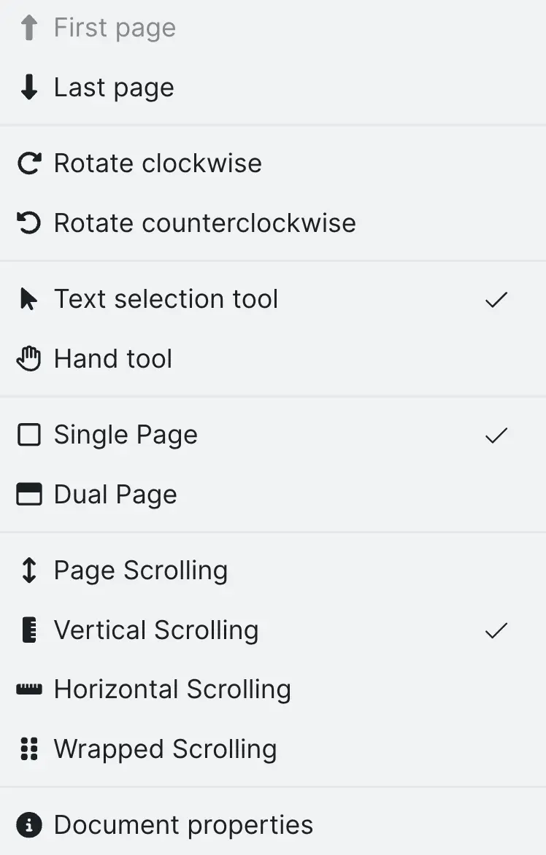Select the Text selection tool cursor icon
This screenshot has height=855, width=546.
(28, 298)
